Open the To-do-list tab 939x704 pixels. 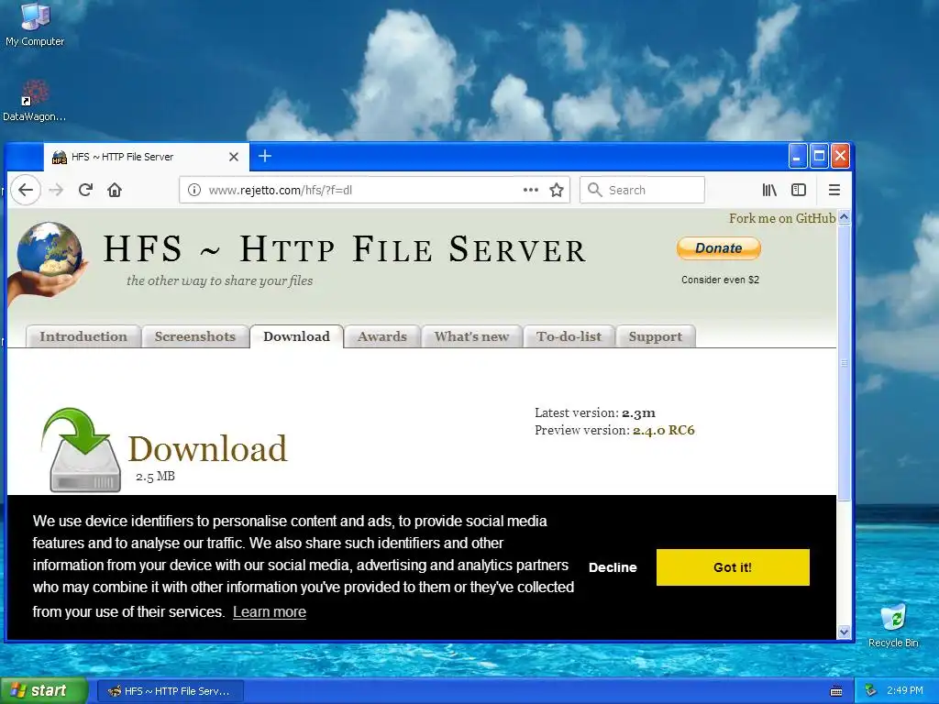pos(569,336)
